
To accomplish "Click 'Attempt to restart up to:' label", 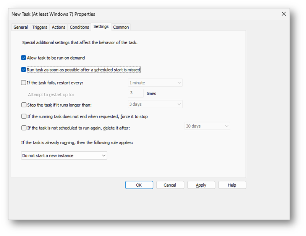I will tap(51, 95).
